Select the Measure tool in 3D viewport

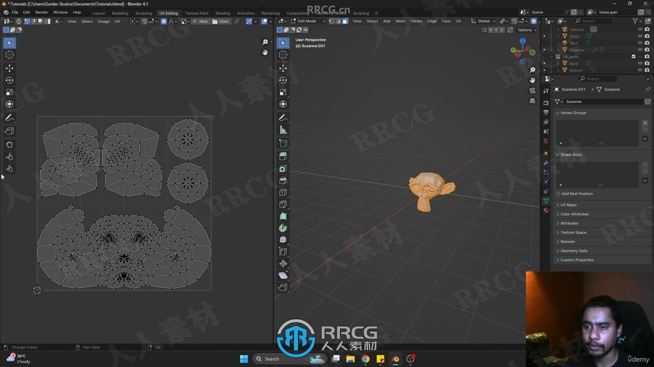click(x=283, y=130)
